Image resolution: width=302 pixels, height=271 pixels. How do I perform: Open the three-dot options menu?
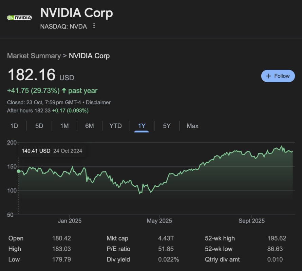tap(94, 26)
